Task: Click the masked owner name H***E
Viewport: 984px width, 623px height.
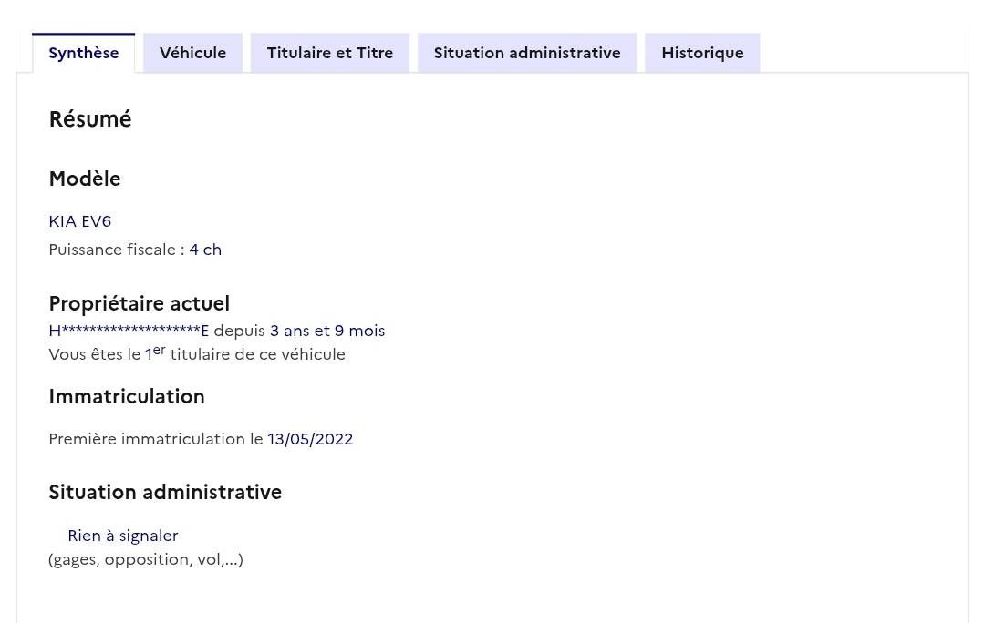Action: (x=129, y=331)
